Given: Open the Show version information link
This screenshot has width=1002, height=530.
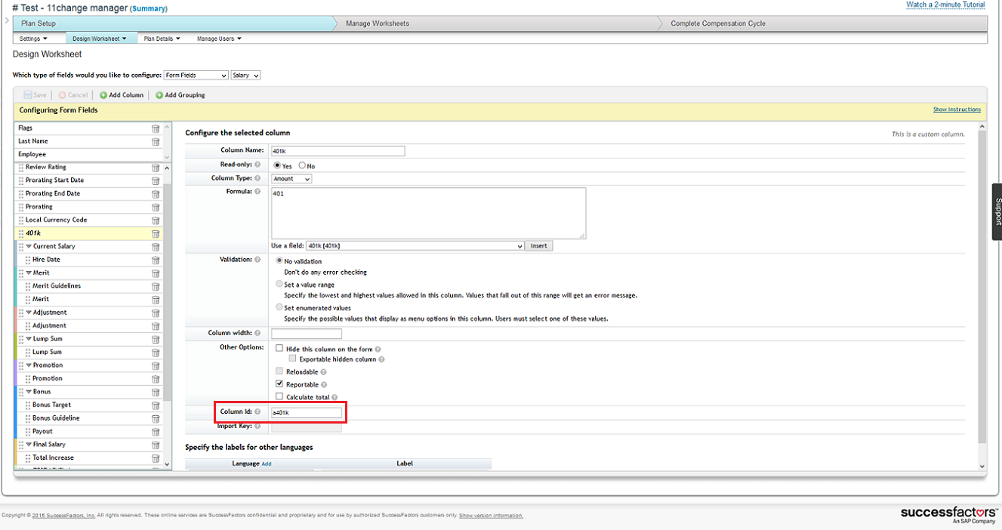Looking at the screenshot, I should coord(491,516).
